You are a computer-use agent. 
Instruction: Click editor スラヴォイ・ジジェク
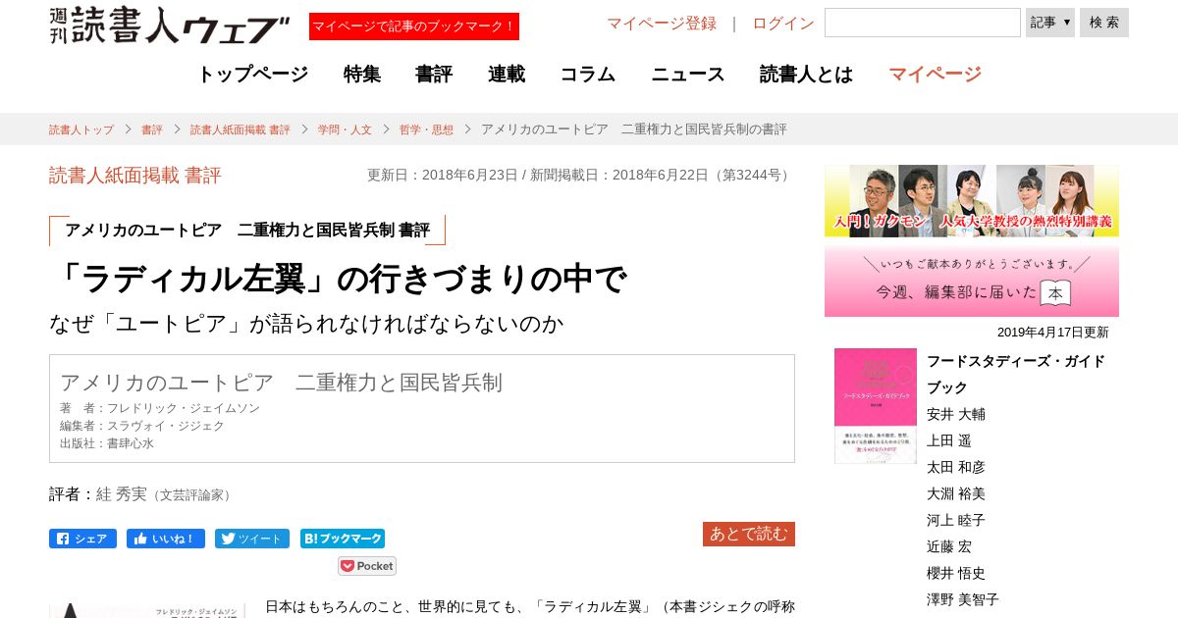[x=166, y=426]
